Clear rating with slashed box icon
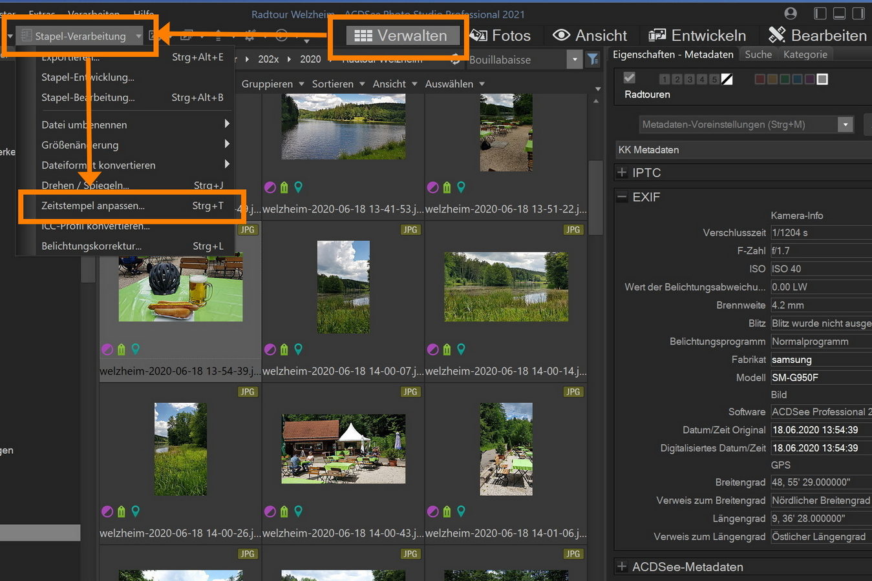This screenshot has height=581, width=872. tap(727, 79)
